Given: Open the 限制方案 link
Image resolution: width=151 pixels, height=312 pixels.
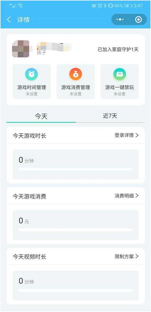Looking at the screenshot, I should [124, 256].
